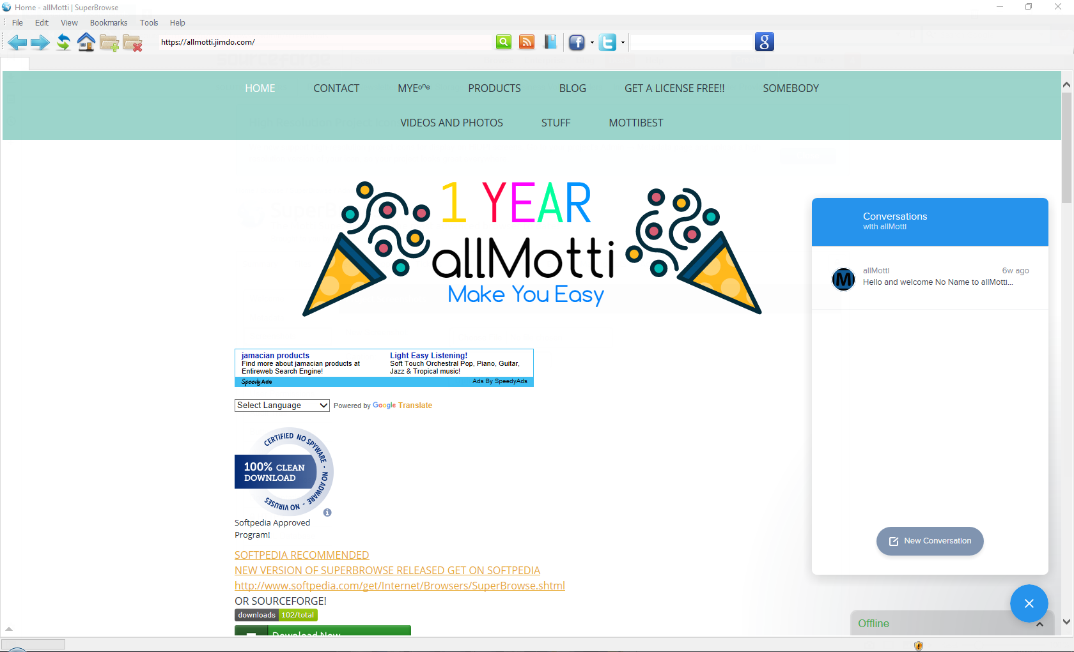Click the SuperBrowse title bar globe icon

pos(6,7)
